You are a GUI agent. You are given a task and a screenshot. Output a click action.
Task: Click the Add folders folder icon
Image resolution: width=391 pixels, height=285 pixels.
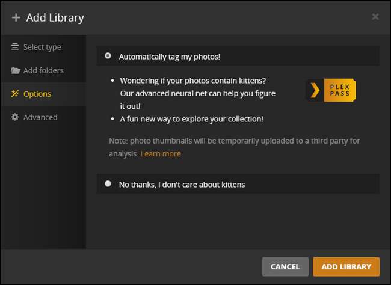16,70
